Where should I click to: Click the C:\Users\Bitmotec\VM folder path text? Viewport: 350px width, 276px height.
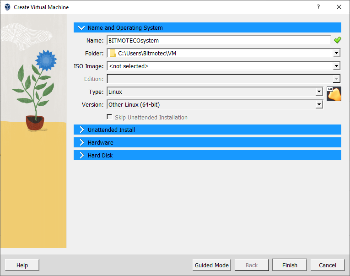(147, 54)
